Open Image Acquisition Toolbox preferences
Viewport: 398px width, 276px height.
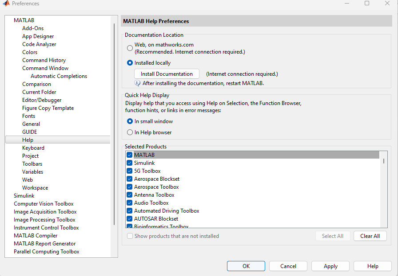coord(45,212)
